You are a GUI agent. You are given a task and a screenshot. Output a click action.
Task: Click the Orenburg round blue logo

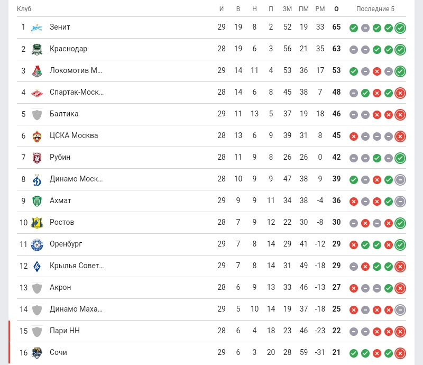36,244
